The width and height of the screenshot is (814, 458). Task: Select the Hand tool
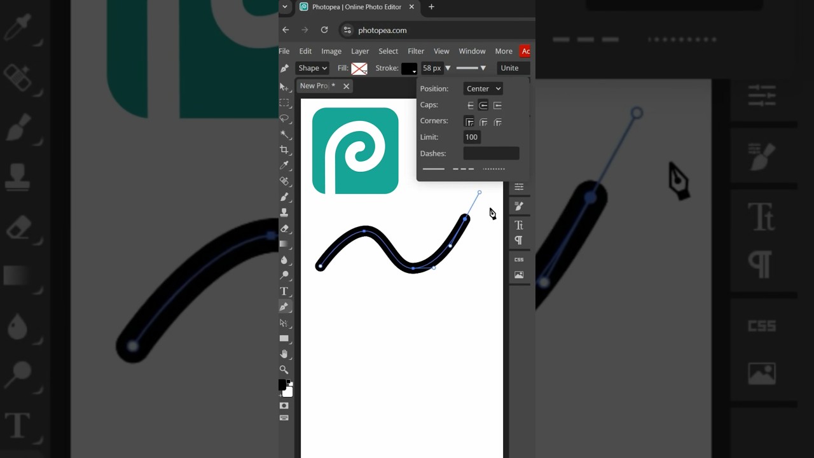coord(284,354)
